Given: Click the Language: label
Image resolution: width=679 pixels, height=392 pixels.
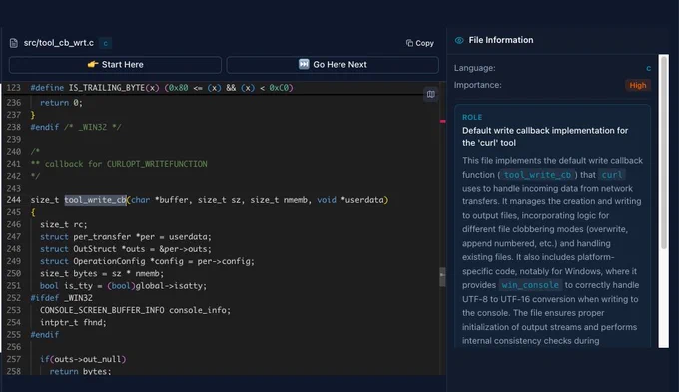Looking at the screenshot, I should tap(475, 68).
